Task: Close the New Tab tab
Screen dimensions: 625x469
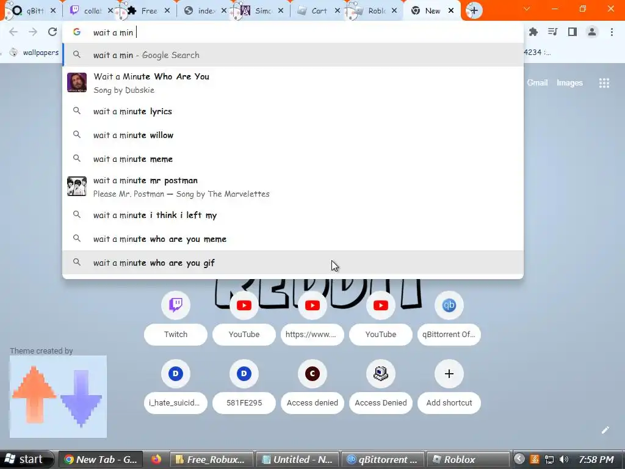Action: click(x=451, y=11)
